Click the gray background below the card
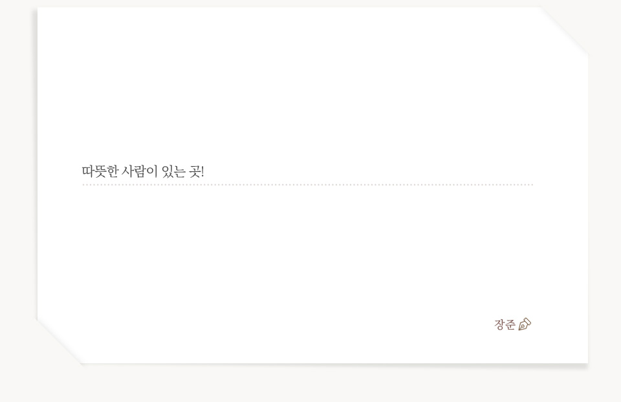Screen dimensions: 621x402 click(x=310, y=385)
